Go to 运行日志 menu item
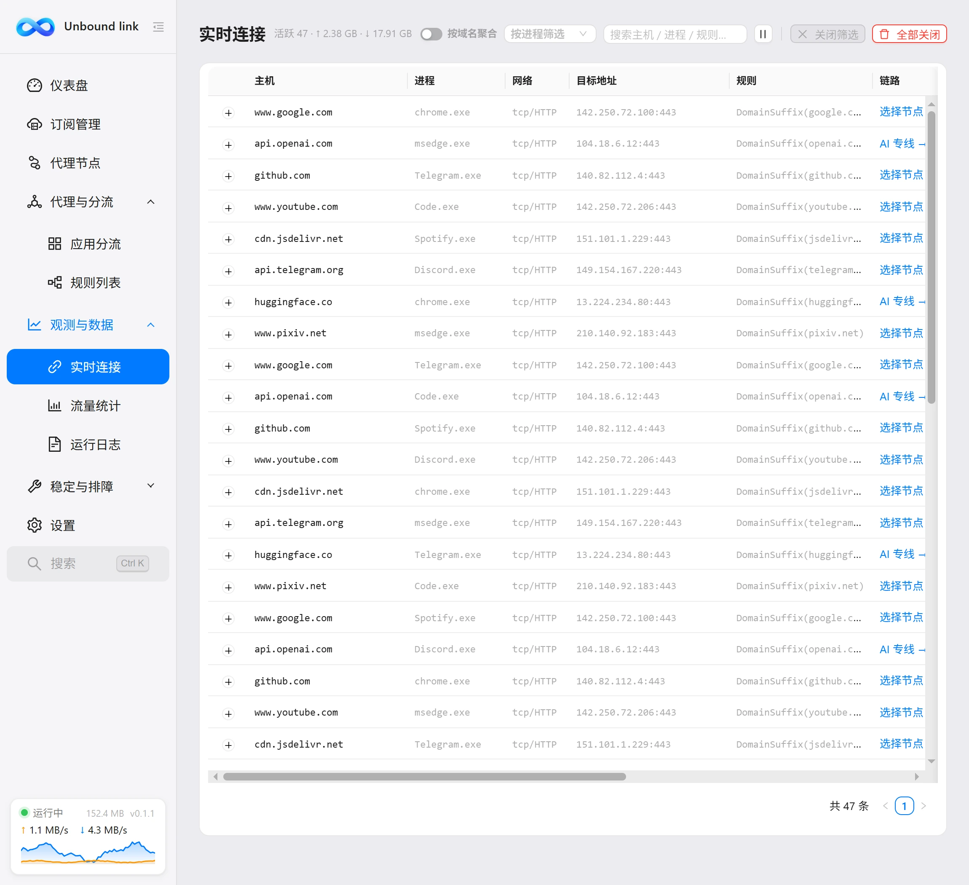 [88, 444]
